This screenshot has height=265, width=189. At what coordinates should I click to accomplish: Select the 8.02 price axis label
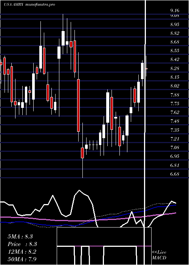175,86
